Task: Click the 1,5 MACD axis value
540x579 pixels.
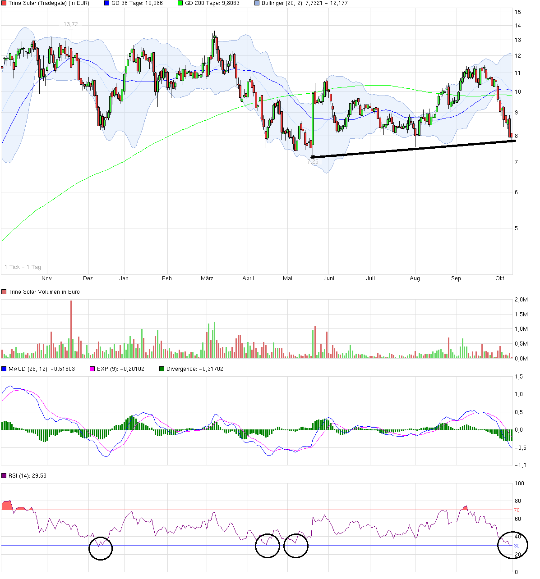Action: (x=519, y=376)
